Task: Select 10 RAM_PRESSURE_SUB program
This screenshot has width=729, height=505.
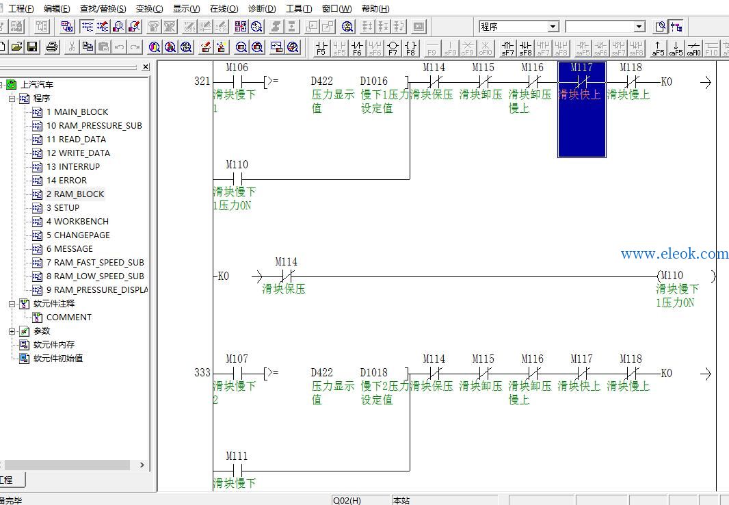Action: (x=94, y=125)
